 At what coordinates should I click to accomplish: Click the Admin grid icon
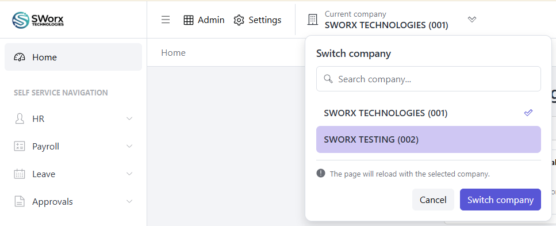(x=188, y=20)
